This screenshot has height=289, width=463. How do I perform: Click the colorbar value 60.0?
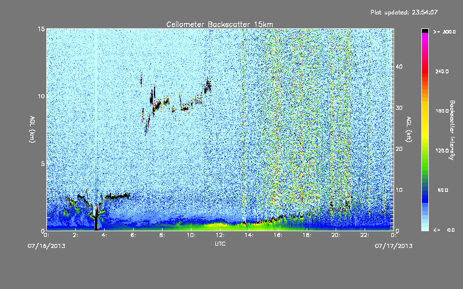point(443,190)
